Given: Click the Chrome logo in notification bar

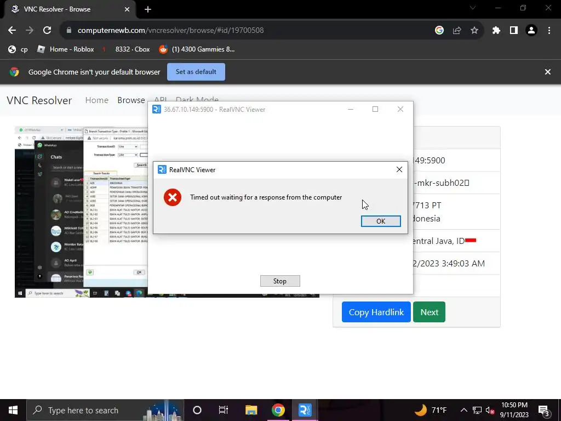Looking at the screenshot, I should click(14, 72).
